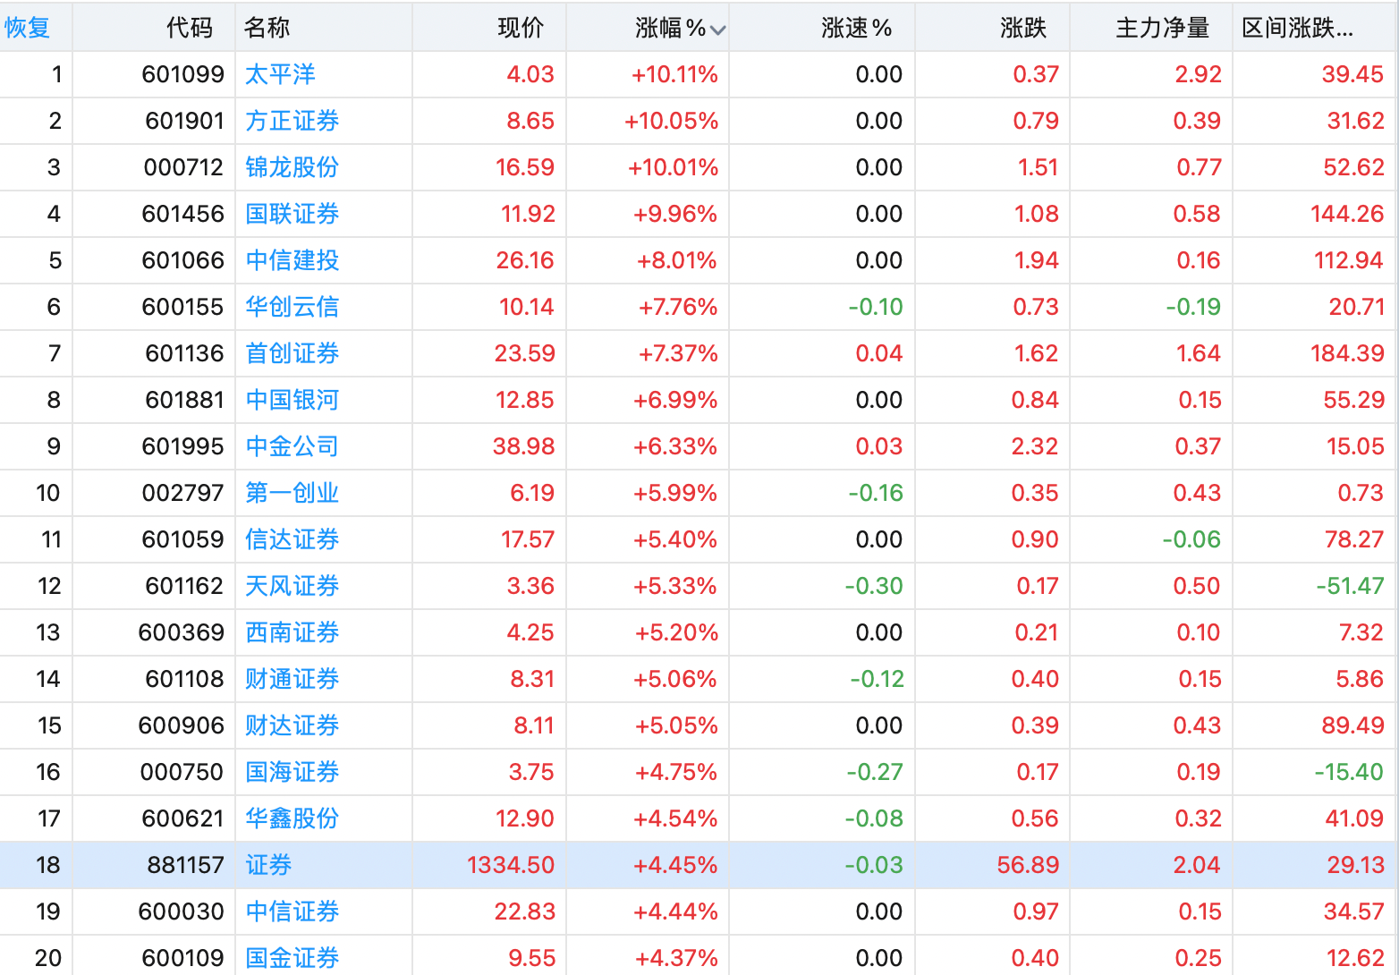The image size is (1399, 975).
Task: Open 中信证券 stock link
Action: point(292,911)
